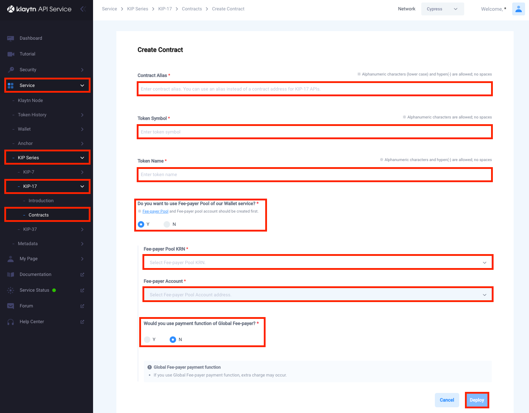Click the Security key icon
This screenshot has height=413, width=529.
click(x=11, y=70)
